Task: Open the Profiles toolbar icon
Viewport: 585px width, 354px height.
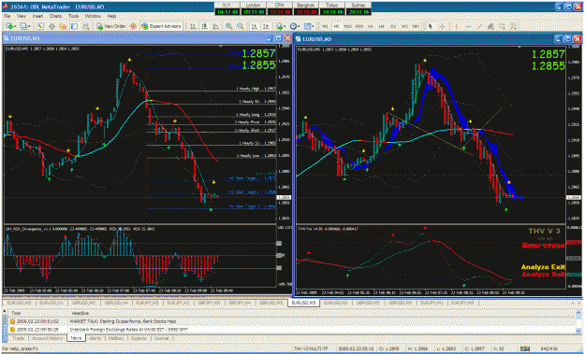Action: (x=23, y=26)
